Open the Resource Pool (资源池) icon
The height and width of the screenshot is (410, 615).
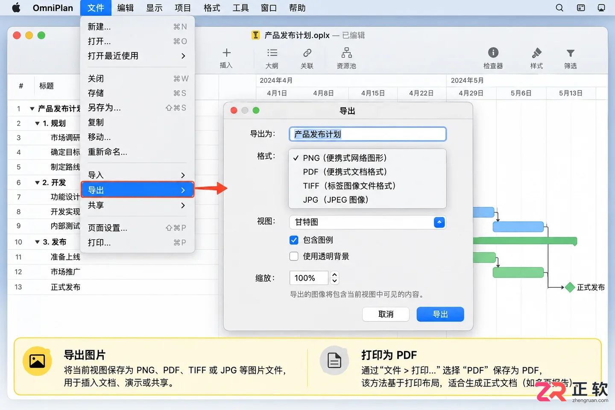[346, 53]
